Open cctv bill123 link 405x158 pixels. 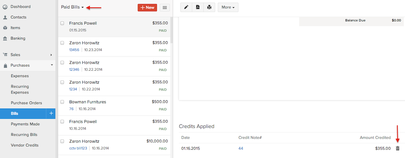tap(78, 148)
